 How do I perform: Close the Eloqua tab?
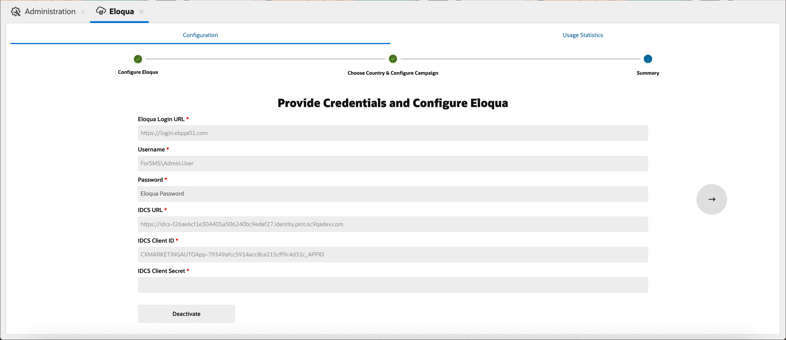pyautogui.click(x=141, y=11)
